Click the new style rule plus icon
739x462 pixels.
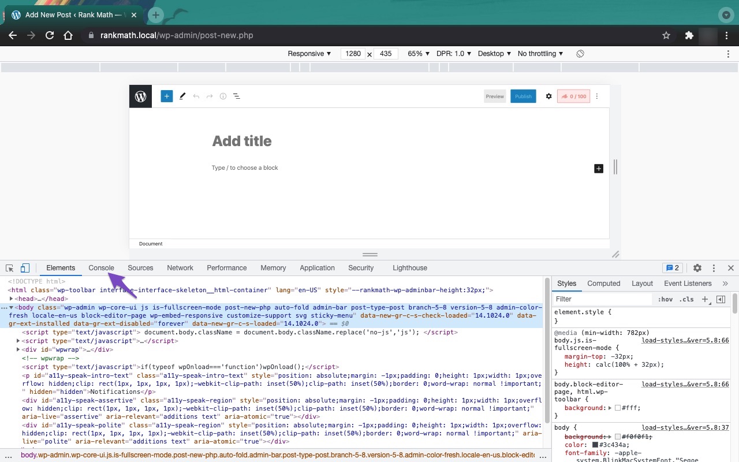705,299
